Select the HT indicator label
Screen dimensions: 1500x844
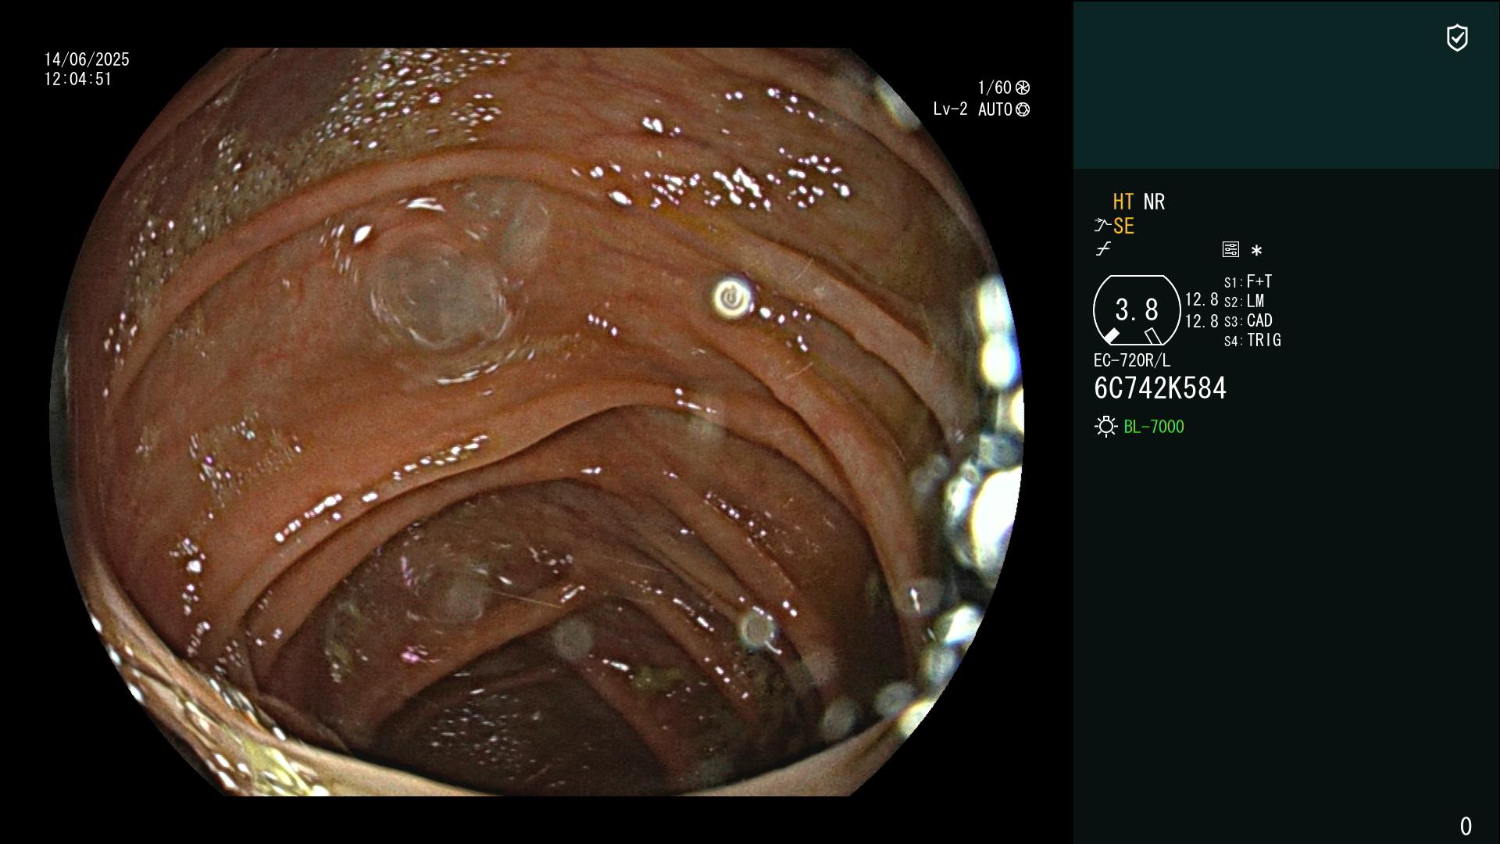[x=1123, y=202]
